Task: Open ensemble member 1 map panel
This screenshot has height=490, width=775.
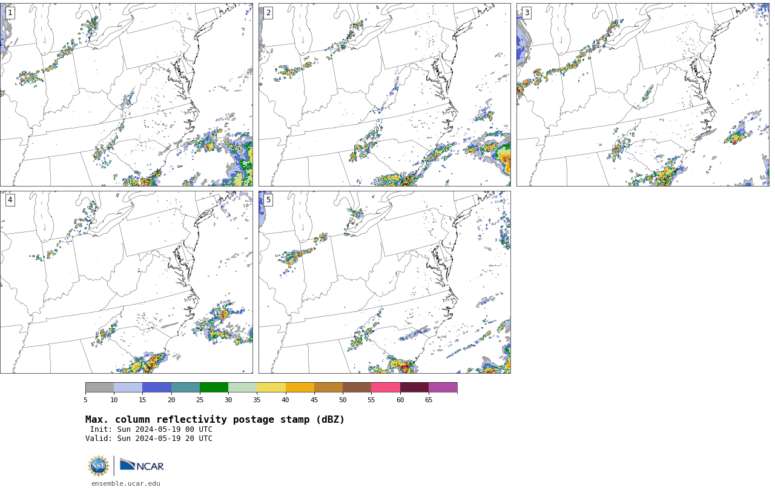Action: click(127, 94)
